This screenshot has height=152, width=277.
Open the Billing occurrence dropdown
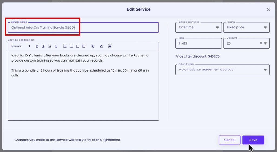[198, 27]
